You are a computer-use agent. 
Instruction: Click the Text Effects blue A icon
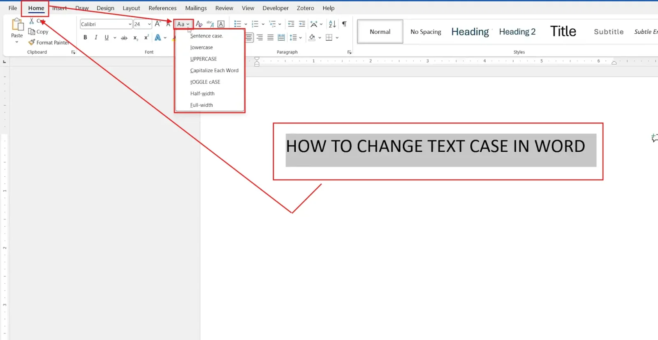point(158,38)
